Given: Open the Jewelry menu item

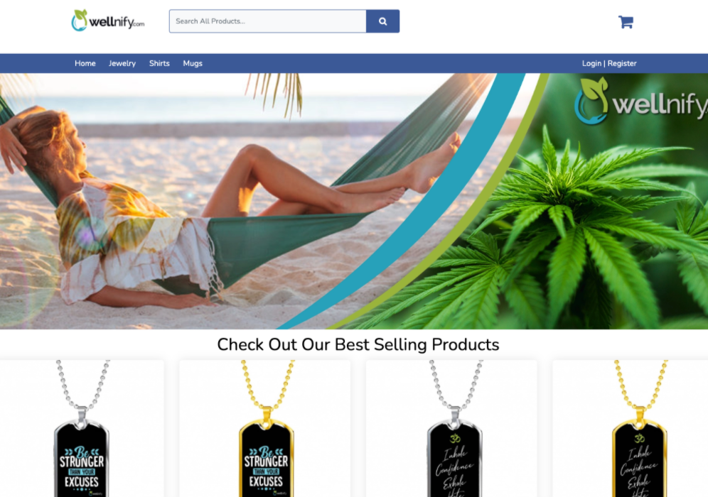Looking at the screenshot, I should (122, 64).
